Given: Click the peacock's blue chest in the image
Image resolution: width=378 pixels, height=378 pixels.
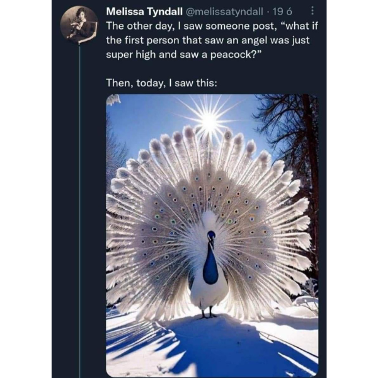Looking at the screenshot, I should click(x=210, y=265).
